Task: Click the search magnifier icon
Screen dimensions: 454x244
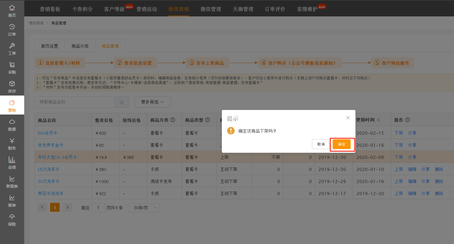Action: [122, 102]
